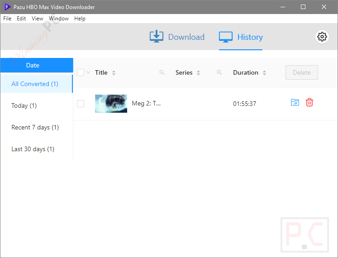Open the Edit menu
338x258 pixels.
tap(21, 19)
